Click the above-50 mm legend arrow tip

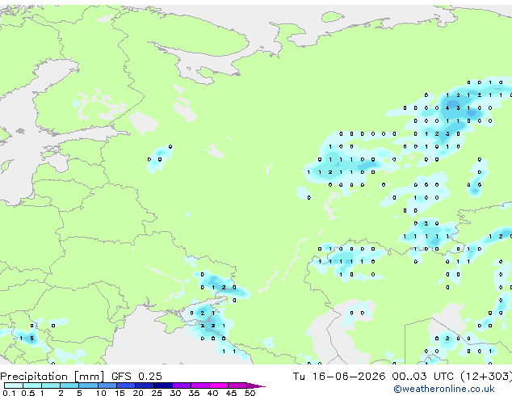[x=256, y=385]
